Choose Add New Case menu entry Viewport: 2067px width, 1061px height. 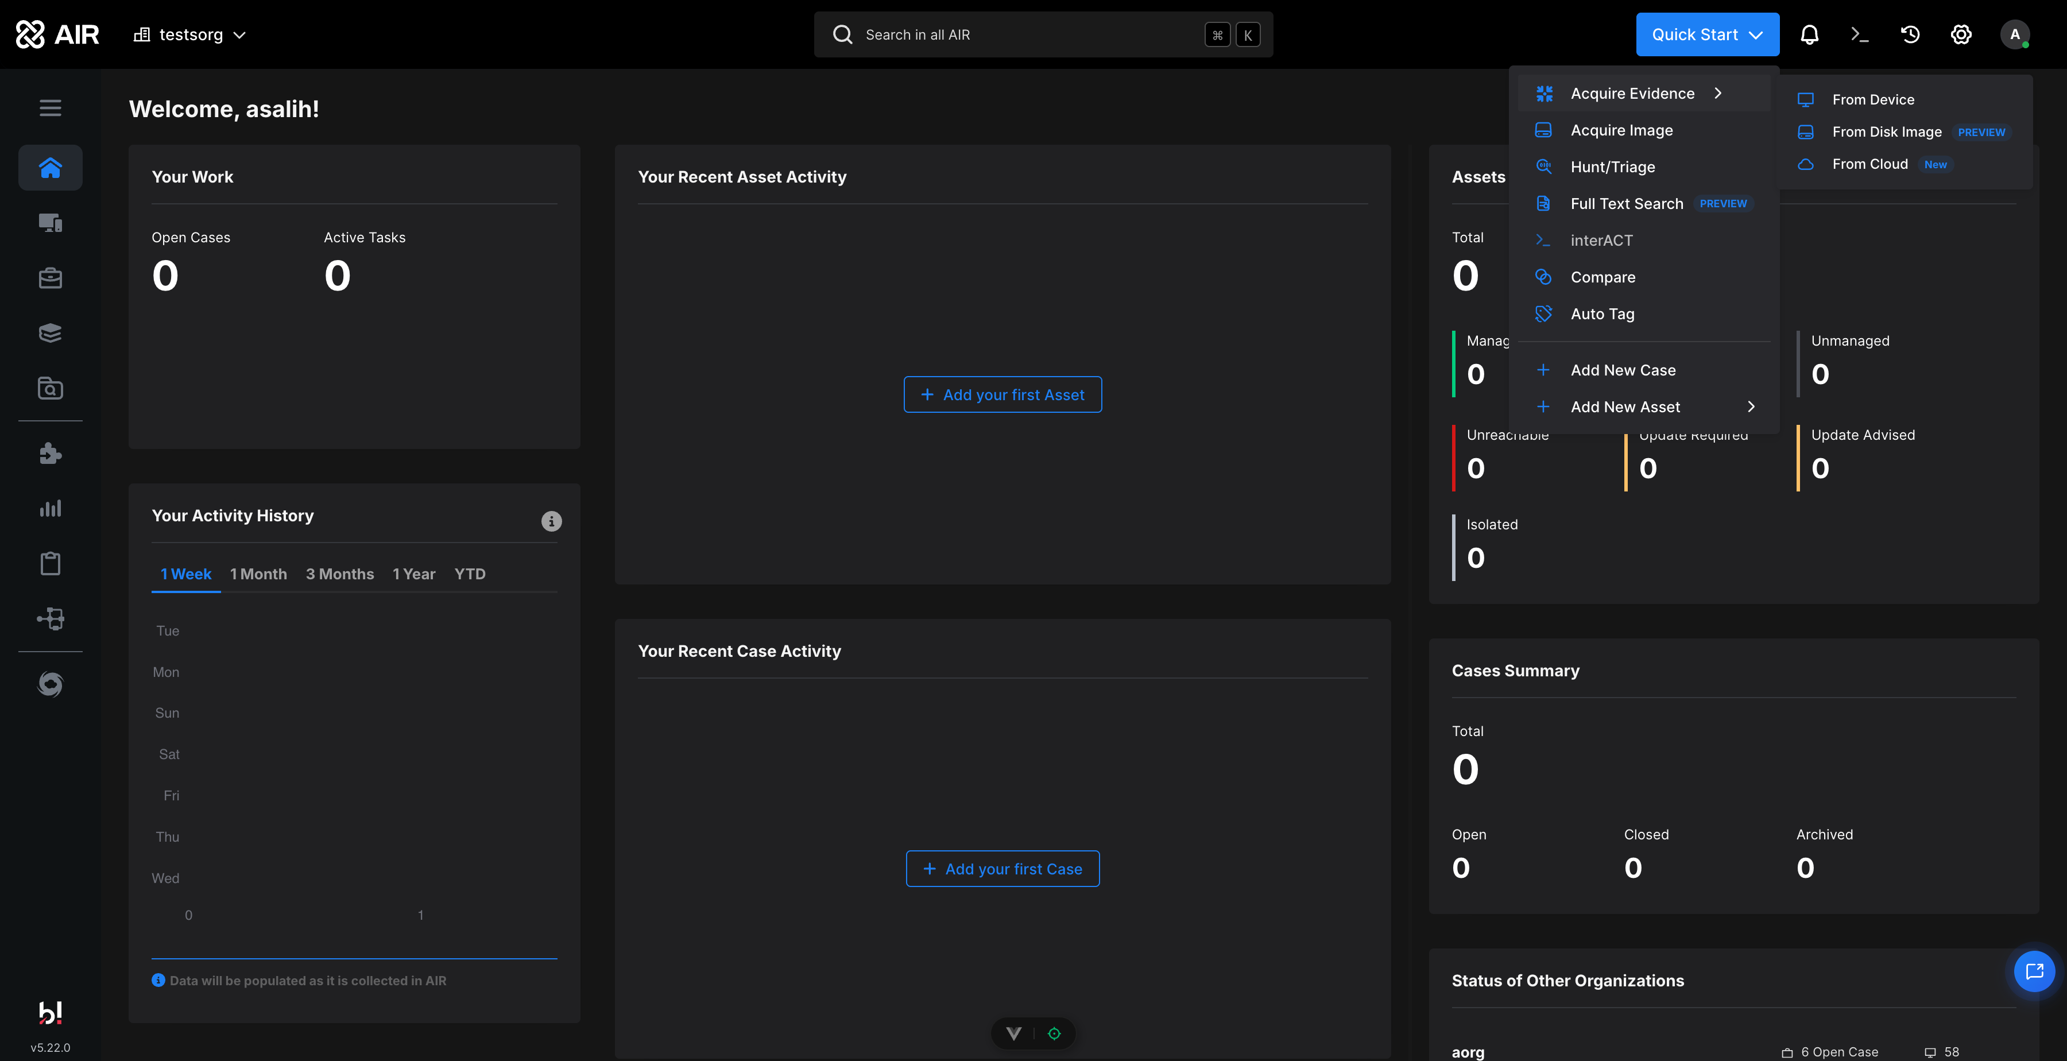(1644, 370)
